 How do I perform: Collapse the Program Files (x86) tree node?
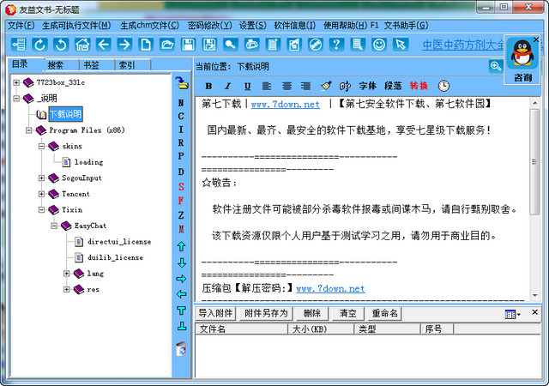point(28,130)
